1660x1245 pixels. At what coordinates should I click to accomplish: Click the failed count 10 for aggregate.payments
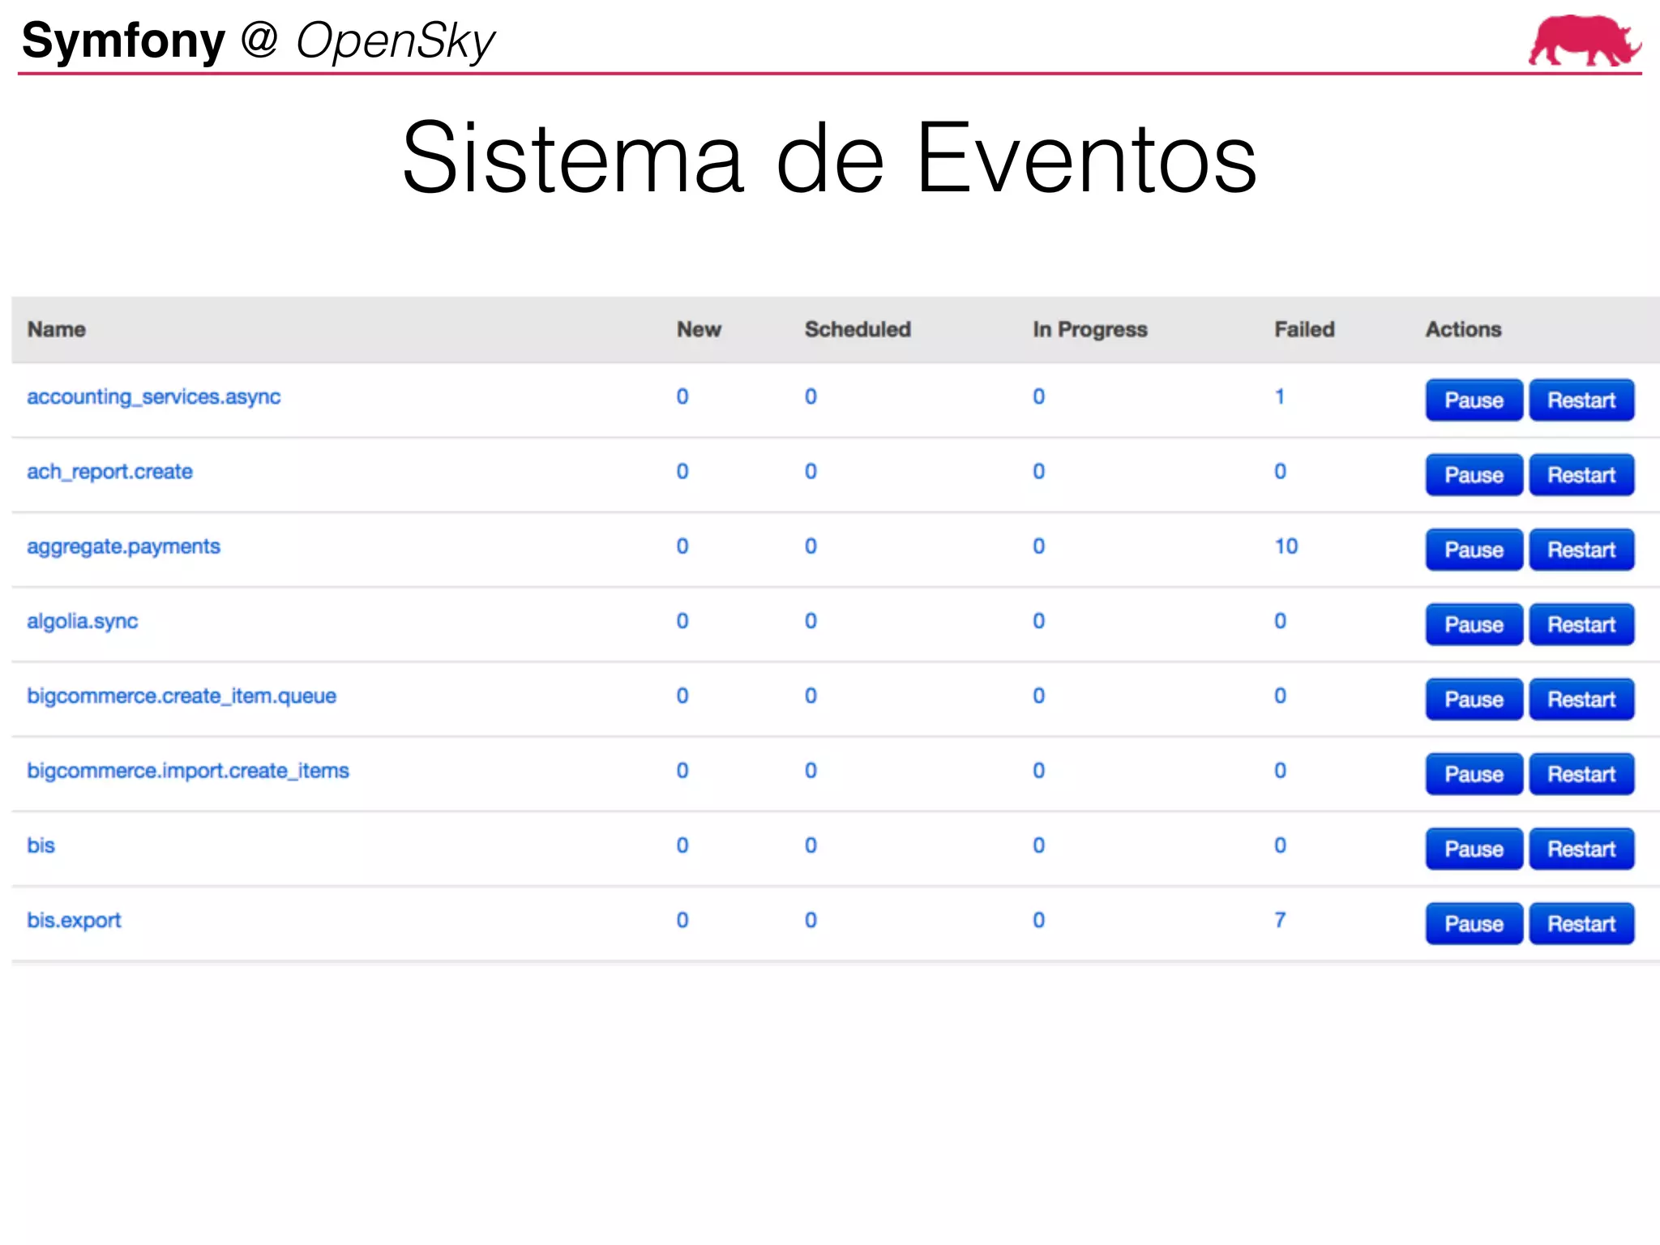point(1286,547)
